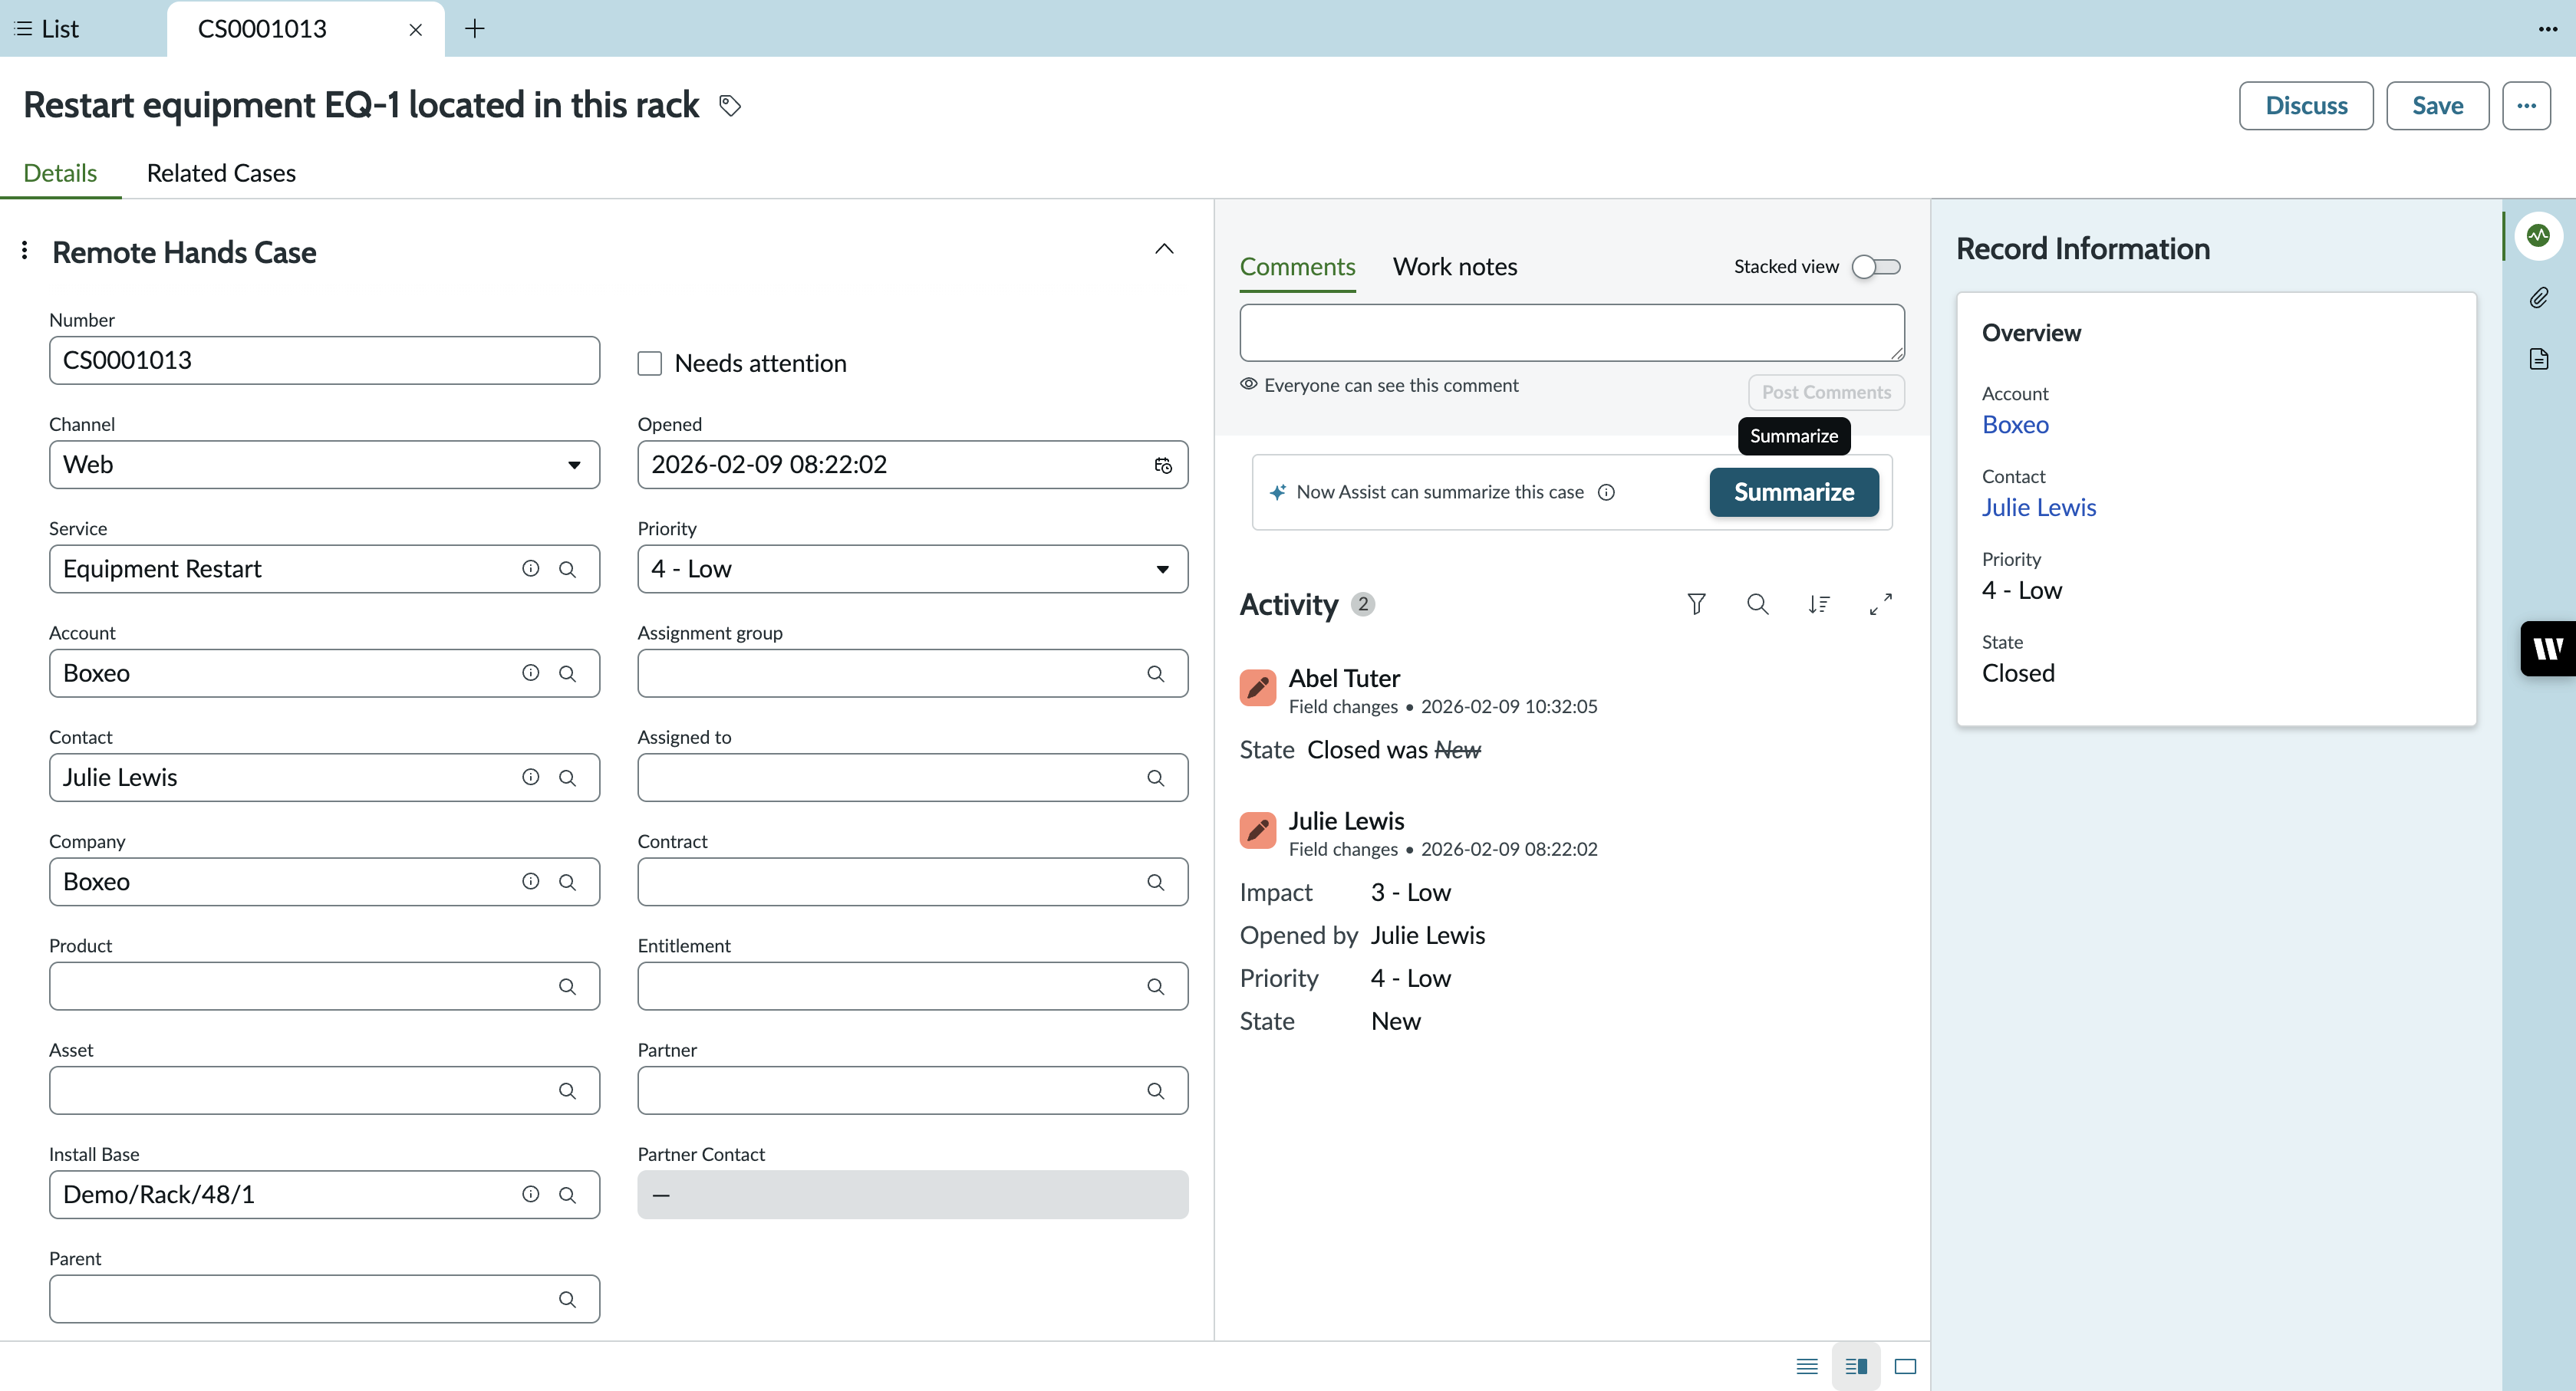Show info for the Install Base field
2576x1391 pixels.
point(530,1194)
